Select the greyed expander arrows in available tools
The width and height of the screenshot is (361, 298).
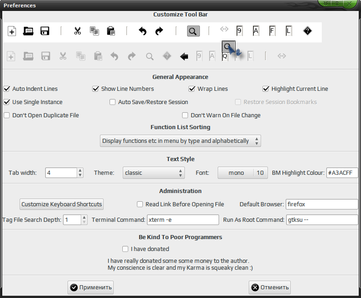coord(282,56)
